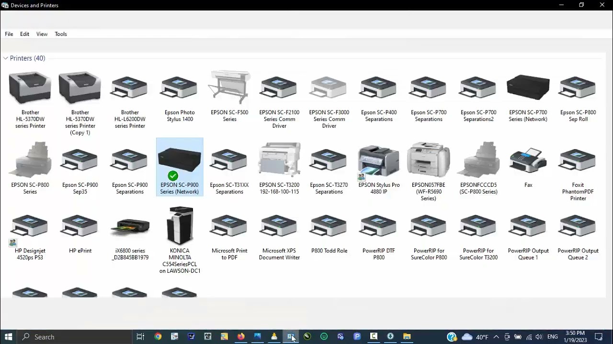
Task: Open the View menu
Action: pyautogui.click(x=42, y=34)
